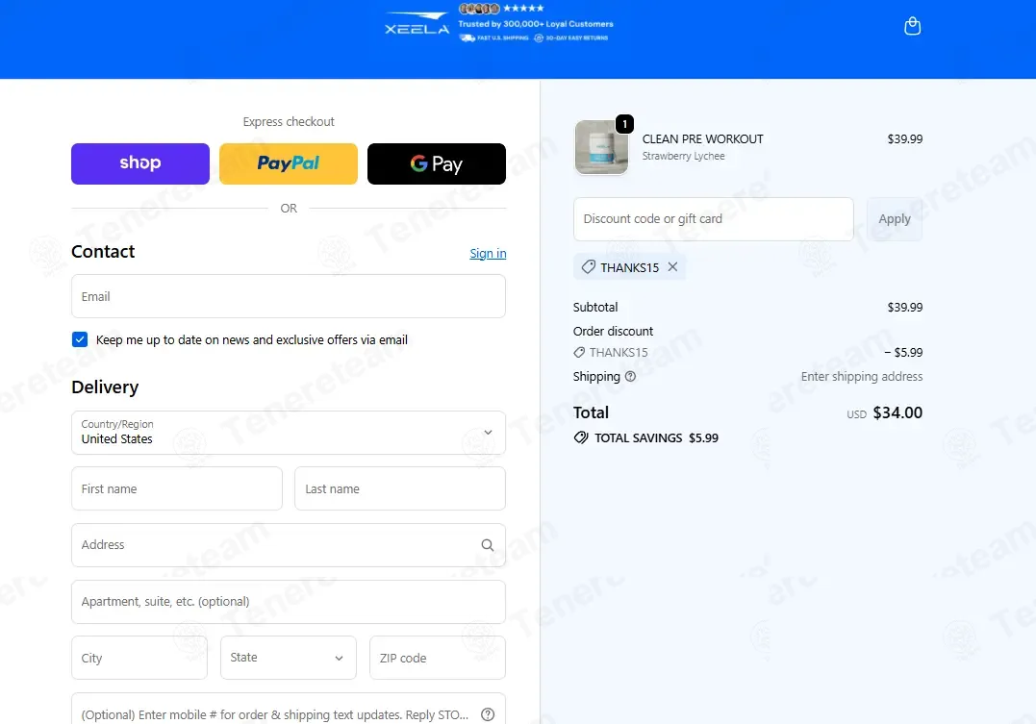Viewport: 1036px width, 724px height.
Task: Click the customer avatars in header
Action: [479, 9]
